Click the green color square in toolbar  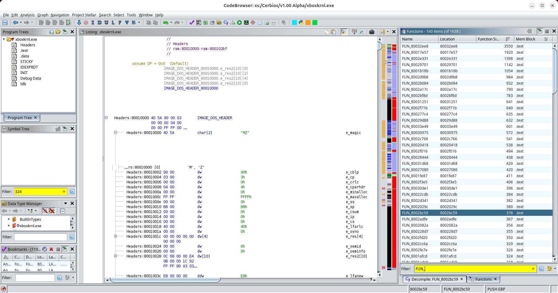315,23
